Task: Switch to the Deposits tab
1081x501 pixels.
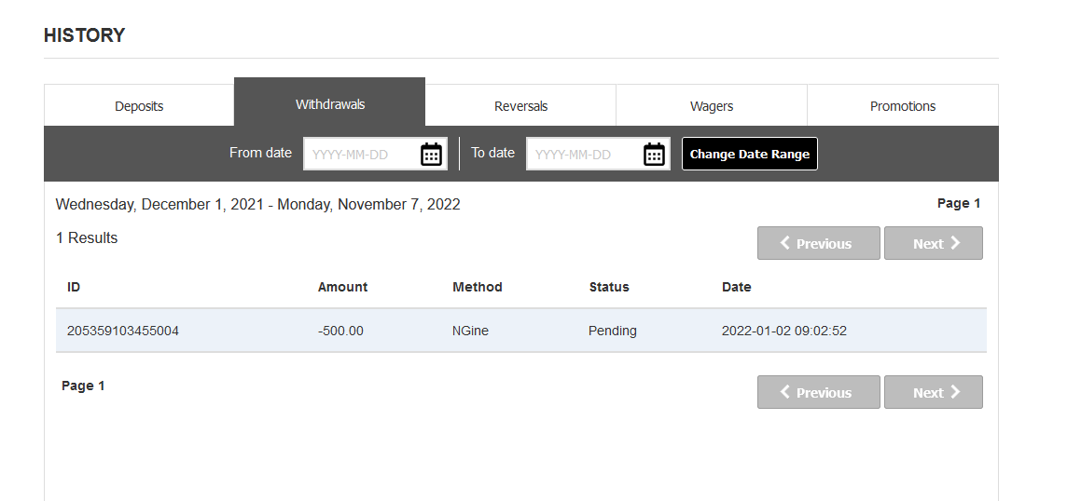Action: [x=139, y=106]
